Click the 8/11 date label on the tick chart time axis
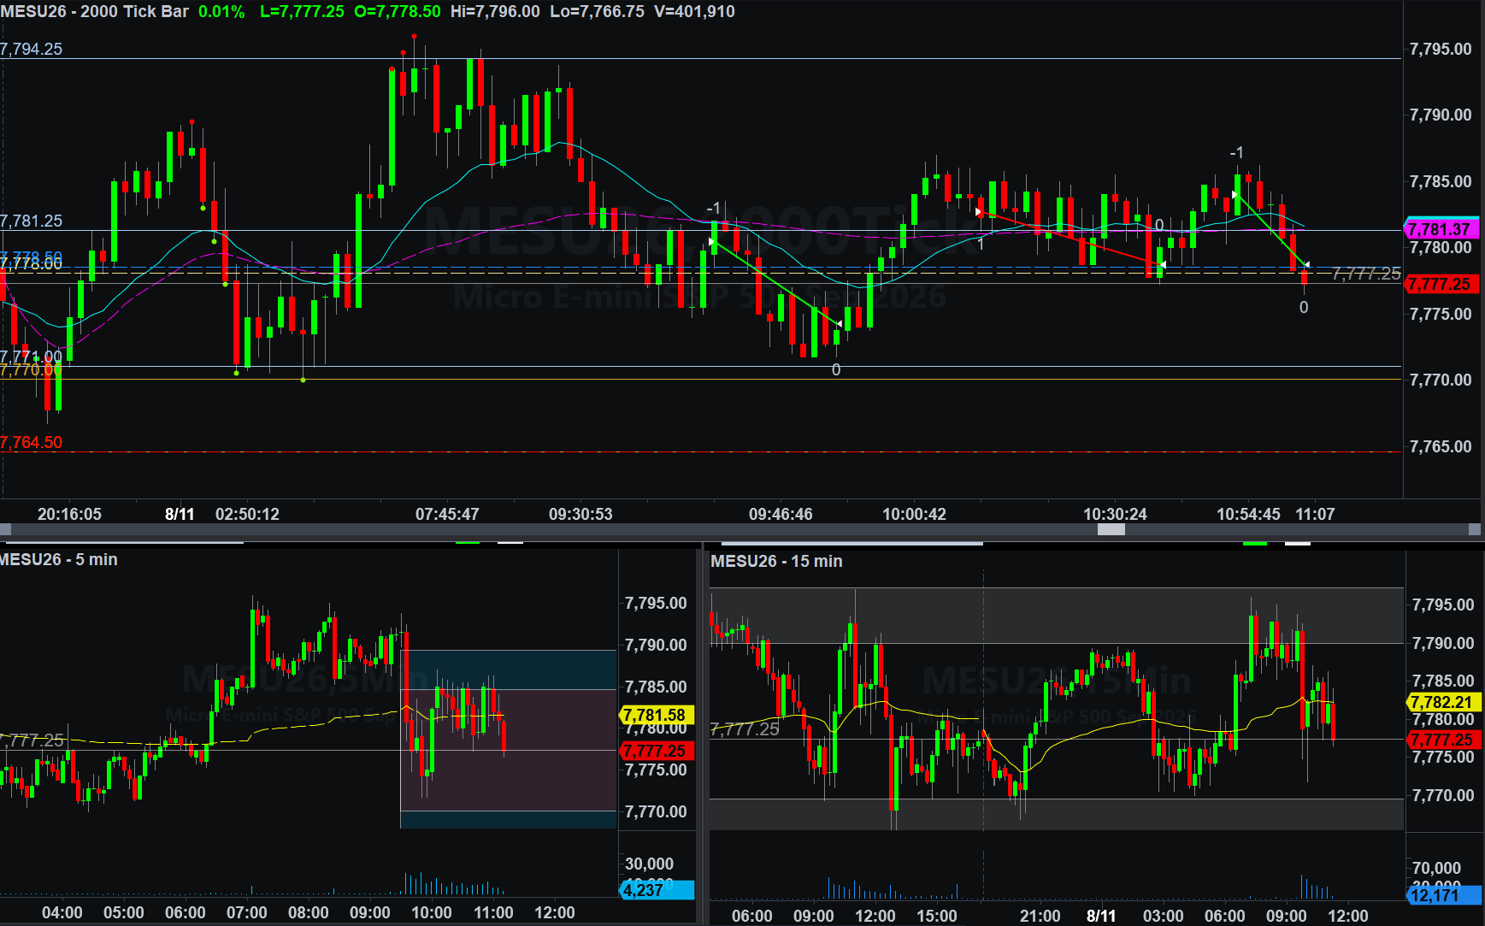The image size is (1485, 926). [180, 514]
